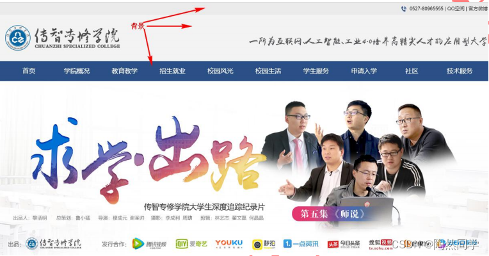Select 校园风光 navigation item
Screen dimensions: 489x256
point(220,71)
